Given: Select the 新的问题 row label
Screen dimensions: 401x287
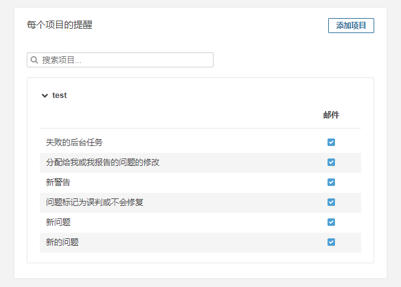Looking at the screenshot, I should tap(62, 242).
